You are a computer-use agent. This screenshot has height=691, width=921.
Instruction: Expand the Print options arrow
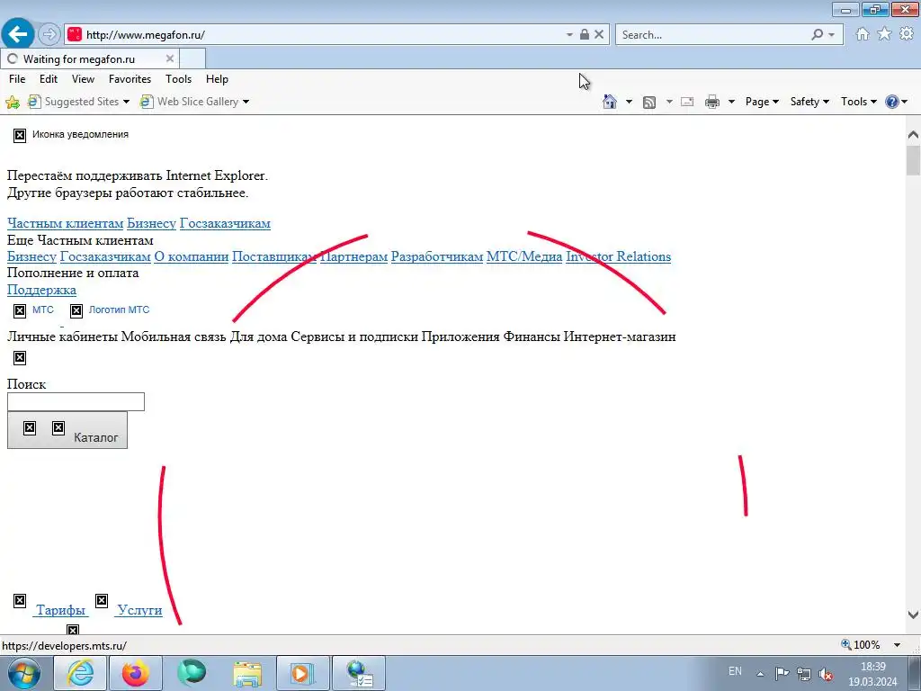[731, 103]
